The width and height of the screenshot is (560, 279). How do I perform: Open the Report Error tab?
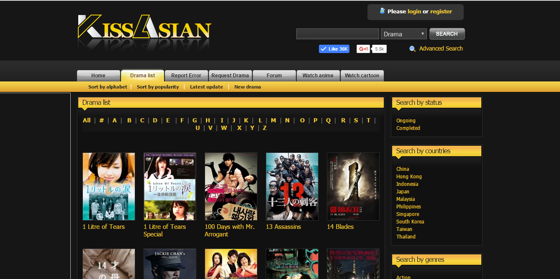click(x=186, y=76)
